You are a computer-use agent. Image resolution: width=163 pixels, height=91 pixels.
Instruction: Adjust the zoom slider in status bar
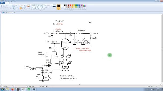coord(157,86)
